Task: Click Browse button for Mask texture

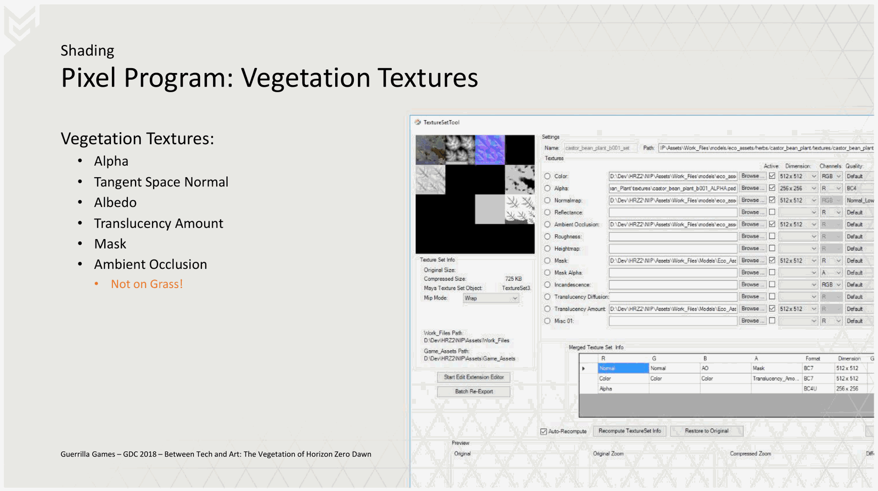Action: [x=752, y=261]
